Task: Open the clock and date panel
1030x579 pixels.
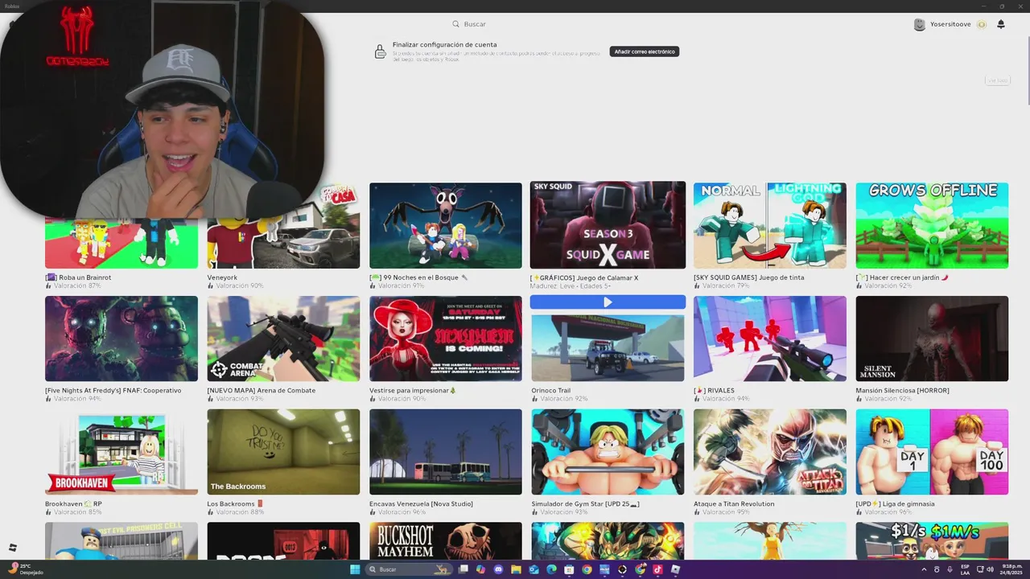Action: tap(1010, 569)
